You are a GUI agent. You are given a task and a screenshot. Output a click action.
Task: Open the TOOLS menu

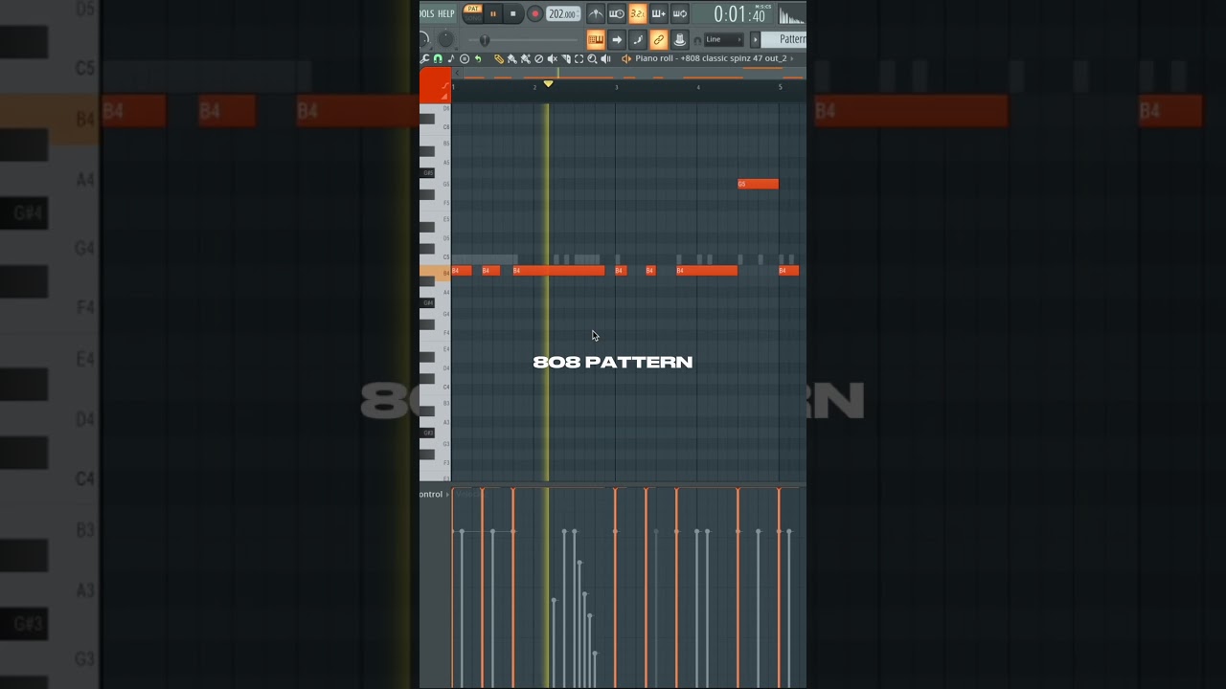coord(427,13)
